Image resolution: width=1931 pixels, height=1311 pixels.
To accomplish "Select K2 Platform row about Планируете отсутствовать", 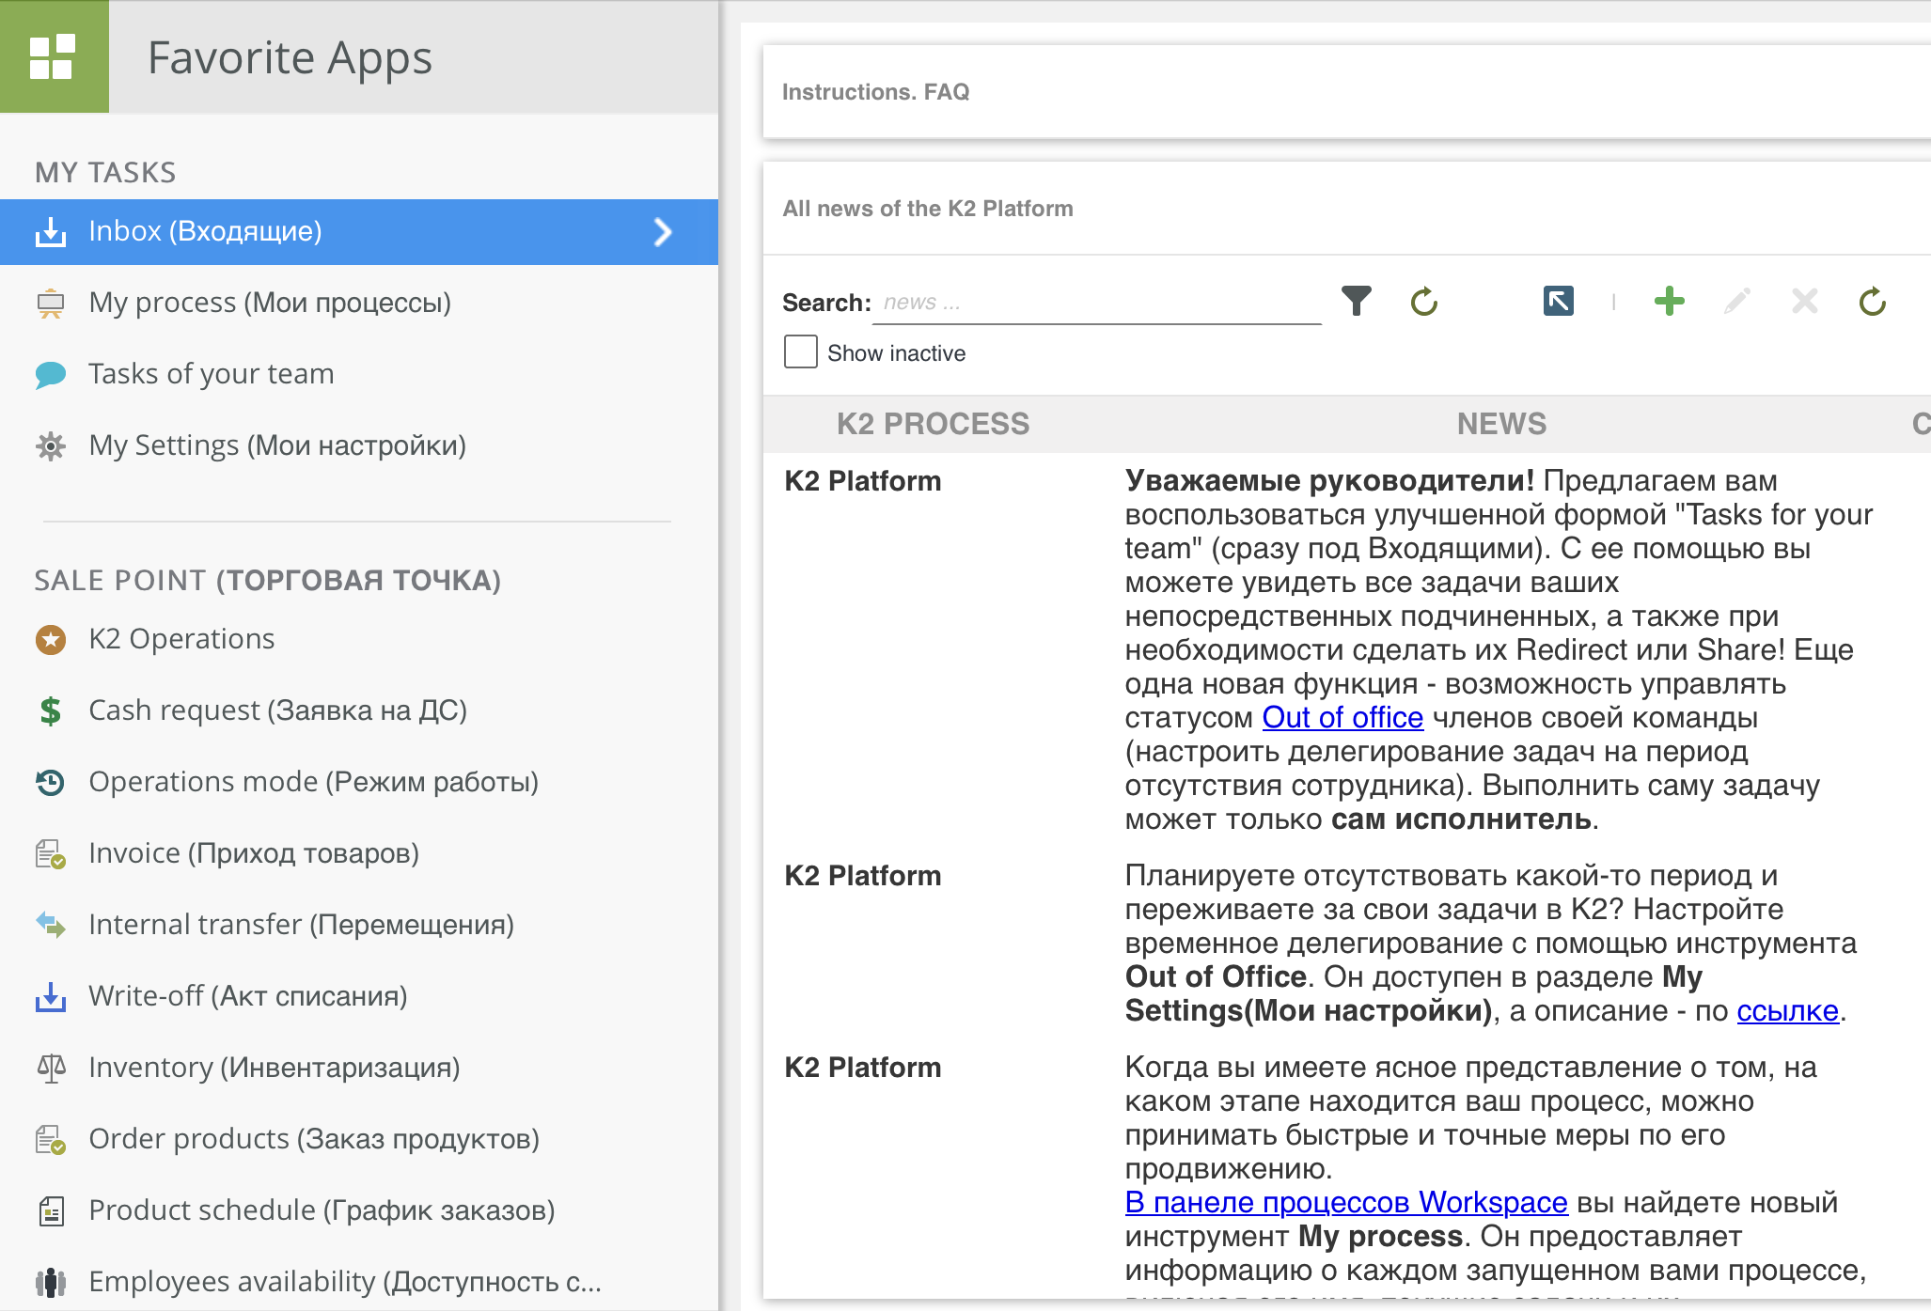I will (x=863, y=876).
